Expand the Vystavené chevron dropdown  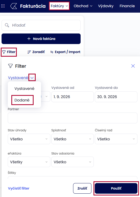[32, 78]
